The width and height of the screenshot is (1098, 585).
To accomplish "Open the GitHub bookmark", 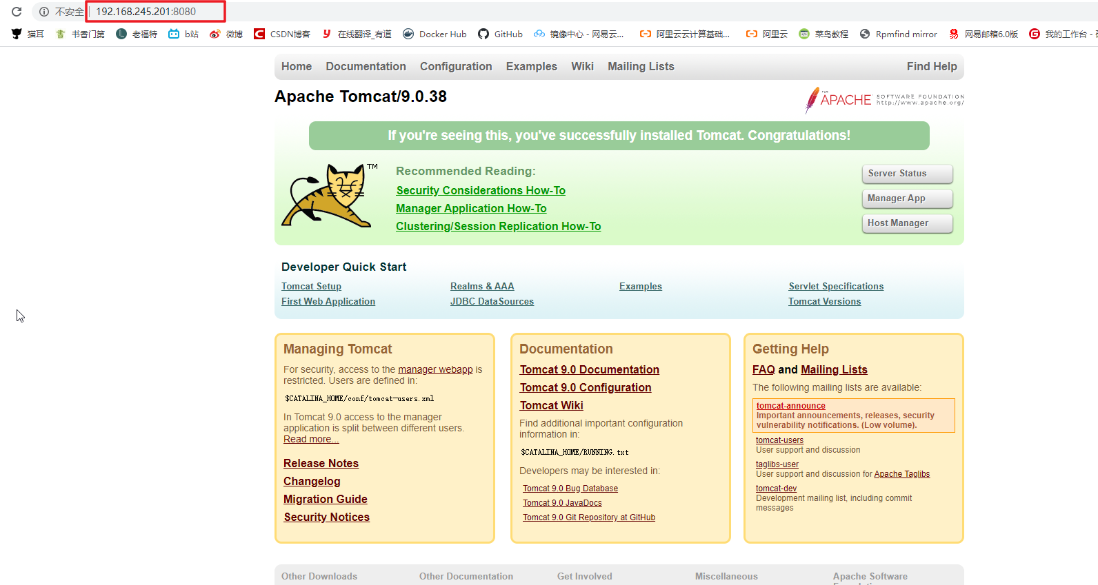I will pos(500,34).
